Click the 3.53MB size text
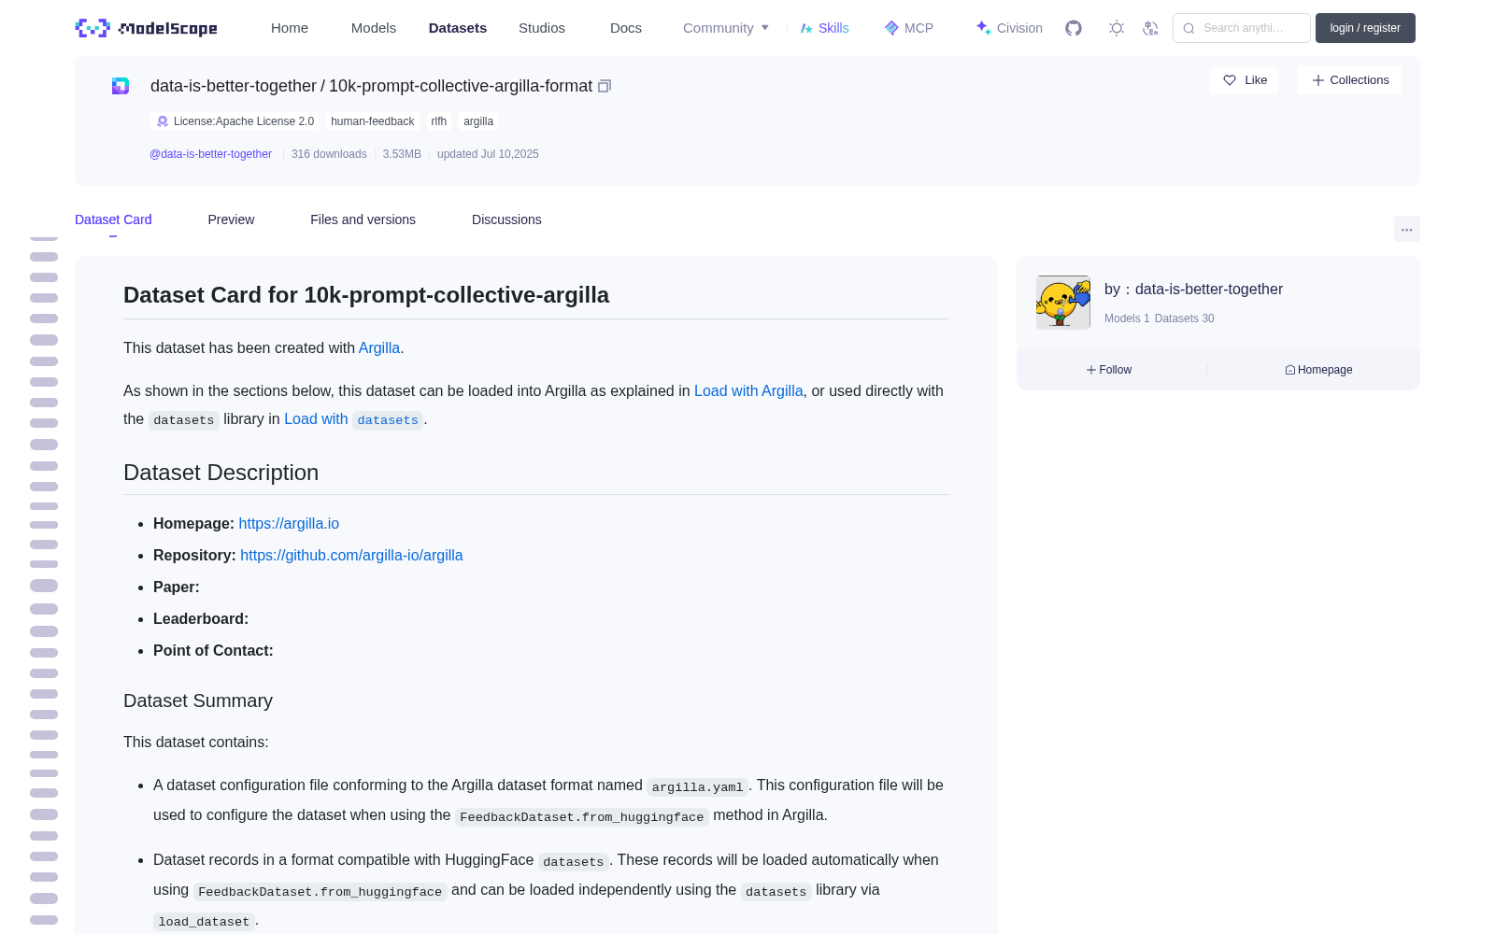Image resolution: width=1495 pixels, height=934 pixels. (x=402, y=154)
